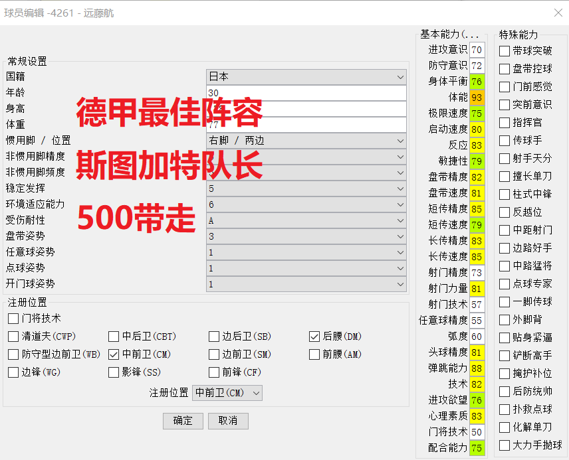Enable the 中后卫(CBT) checkbox

pos(114,337)
